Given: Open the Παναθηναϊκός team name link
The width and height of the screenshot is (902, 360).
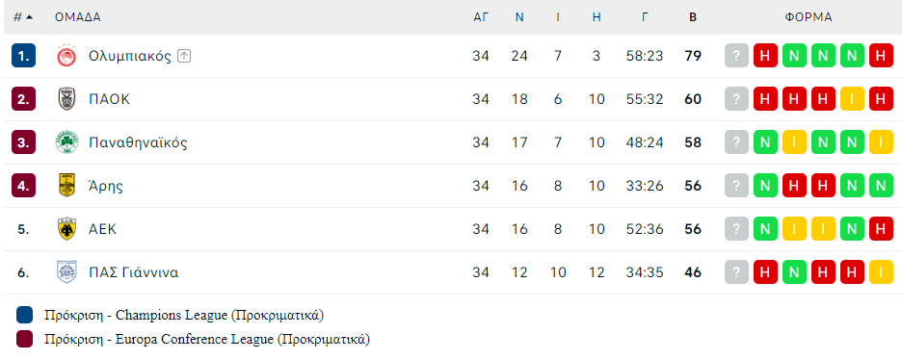Looking at the screenshot, I should (x=138, y=142).
